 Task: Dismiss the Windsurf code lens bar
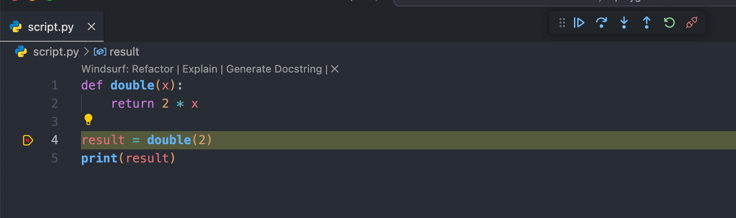click(334, 69)
